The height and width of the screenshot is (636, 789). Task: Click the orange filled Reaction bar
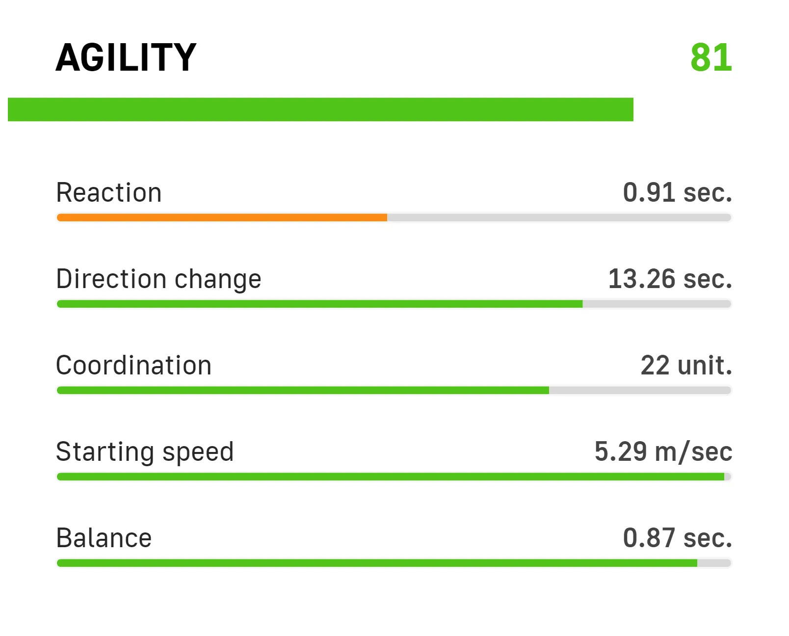[x=222, y=217]
